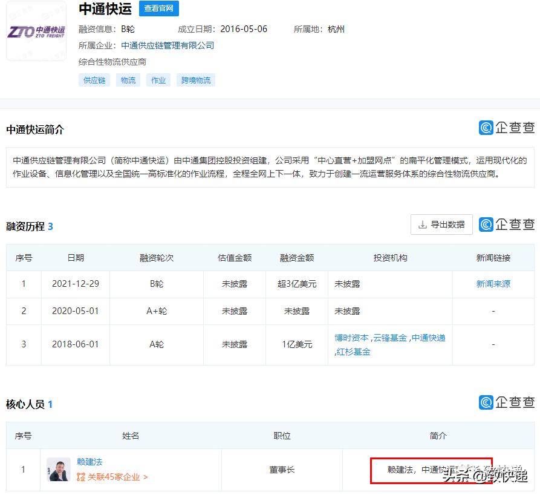Click the 云锋基金 investor link
This screenshot has width=540, height=495.
[x=389, y=338]
